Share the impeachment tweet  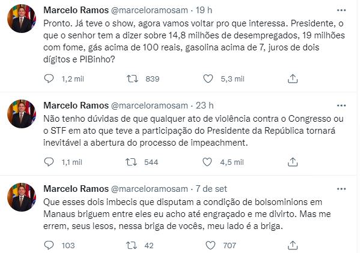pos(293,162)
